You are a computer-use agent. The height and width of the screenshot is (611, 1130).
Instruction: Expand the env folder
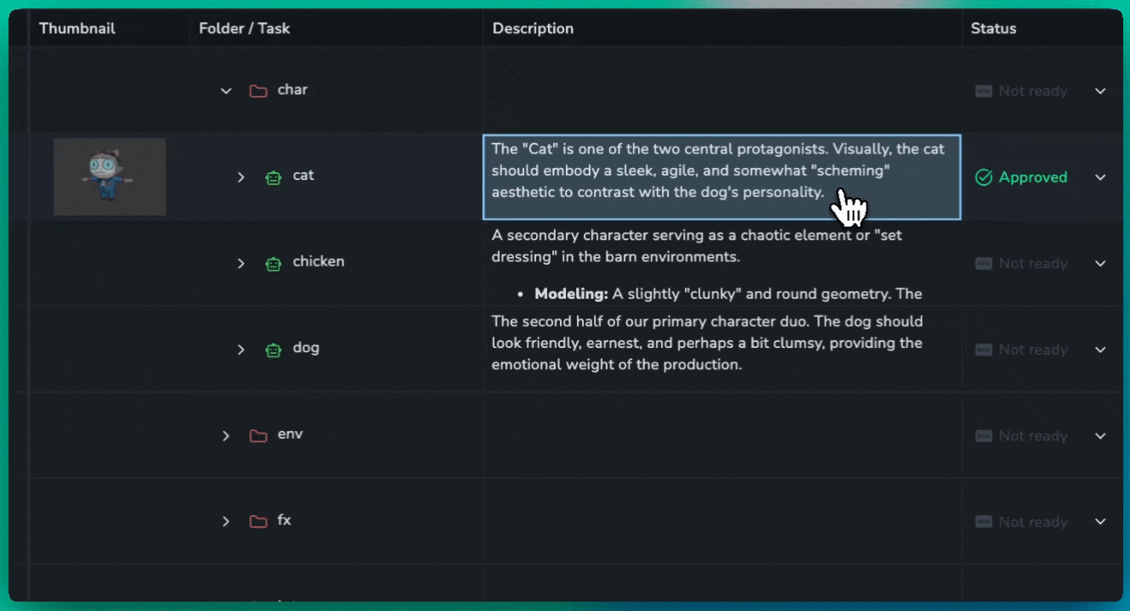point(226,435)
